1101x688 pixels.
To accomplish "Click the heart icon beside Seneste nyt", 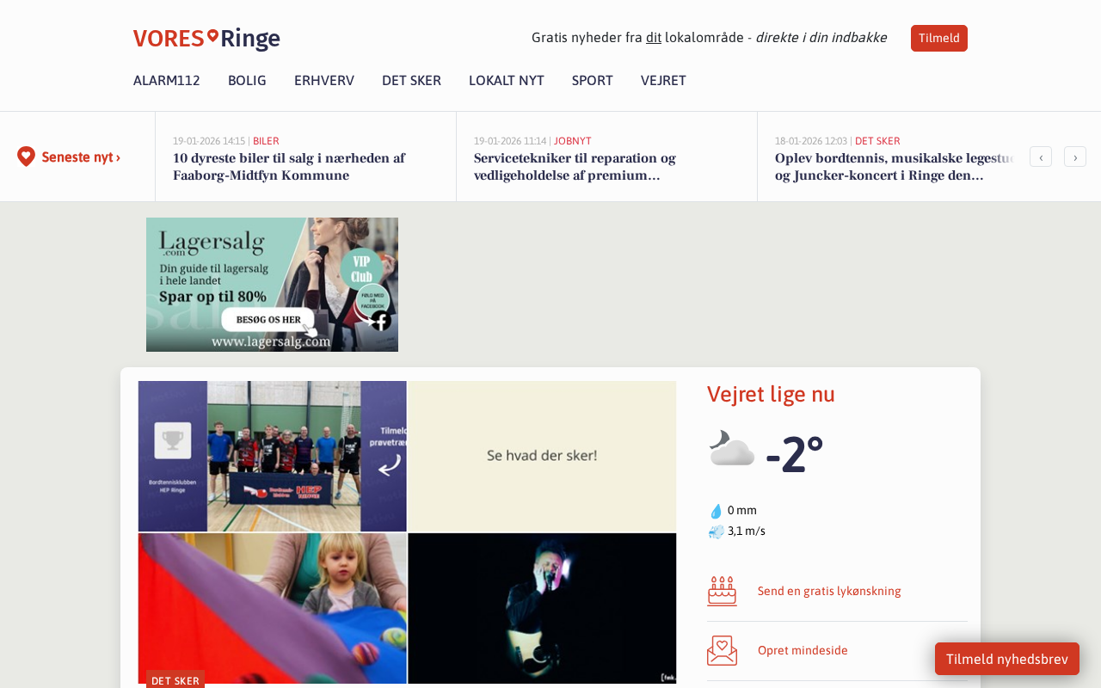I will pos(26,157).
